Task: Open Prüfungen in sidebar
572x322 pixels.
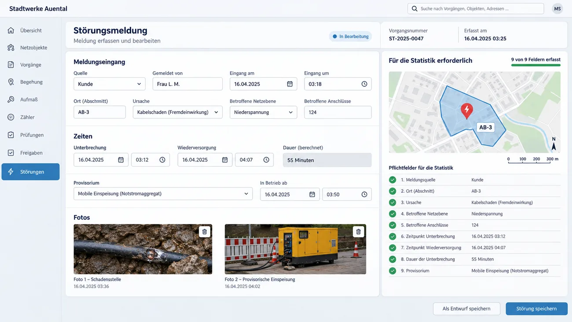Action: coord(30,135)
